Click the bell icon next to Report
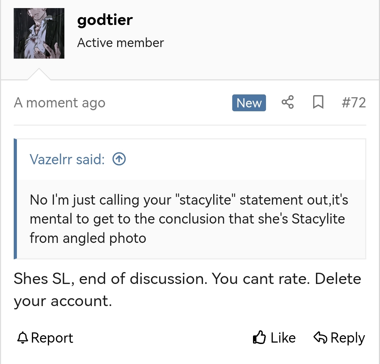Image resolution: width=380 pixels, height=364 pixels. (22, 338)
